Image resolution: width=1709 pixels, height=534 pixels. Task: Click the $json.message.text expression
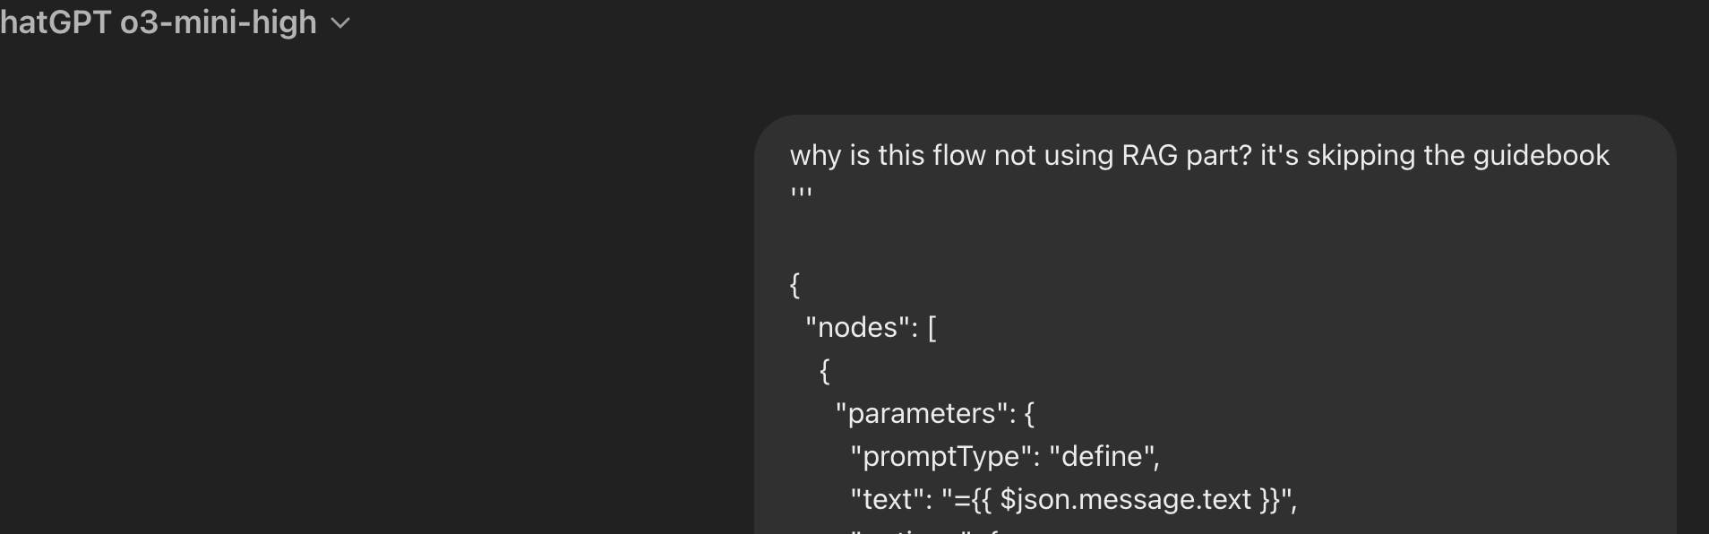coord(1125,500)
